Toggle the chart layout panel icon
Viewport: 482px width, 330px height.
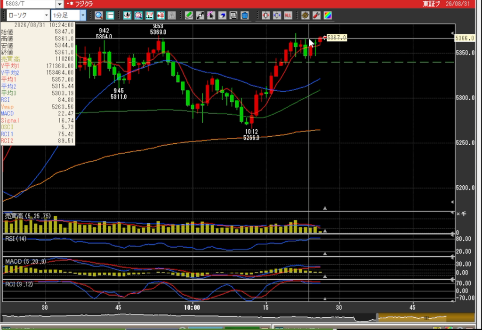[x=110, y=16]
